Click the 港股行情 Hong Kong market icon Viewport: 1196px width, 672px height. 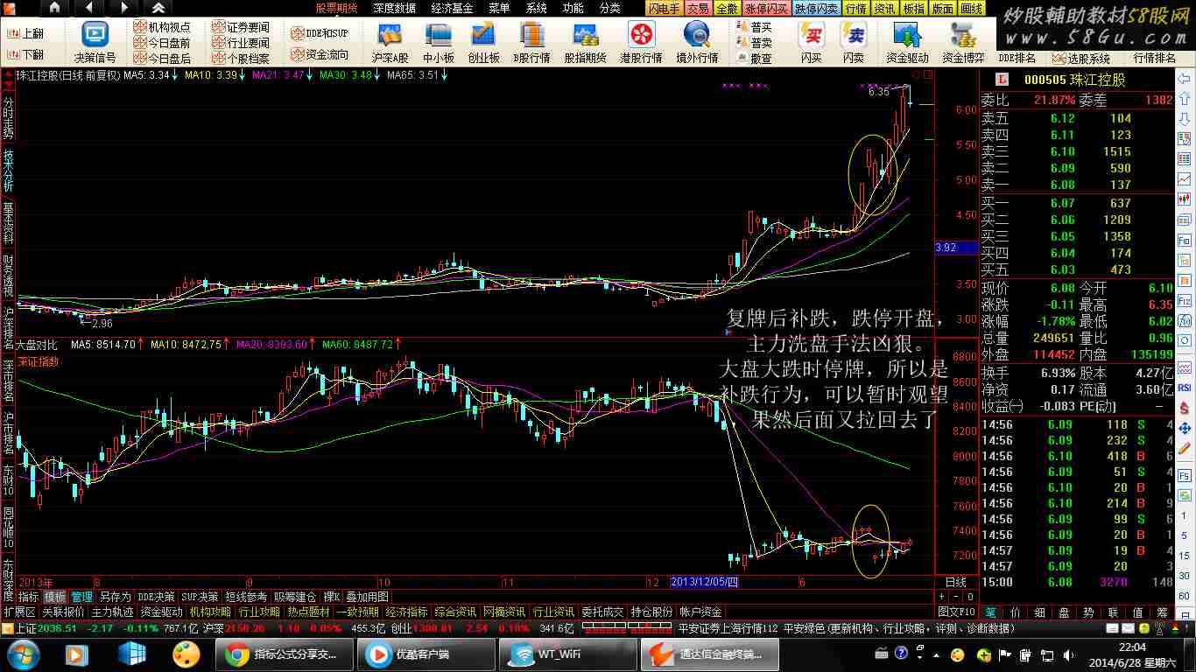point(641,35)
